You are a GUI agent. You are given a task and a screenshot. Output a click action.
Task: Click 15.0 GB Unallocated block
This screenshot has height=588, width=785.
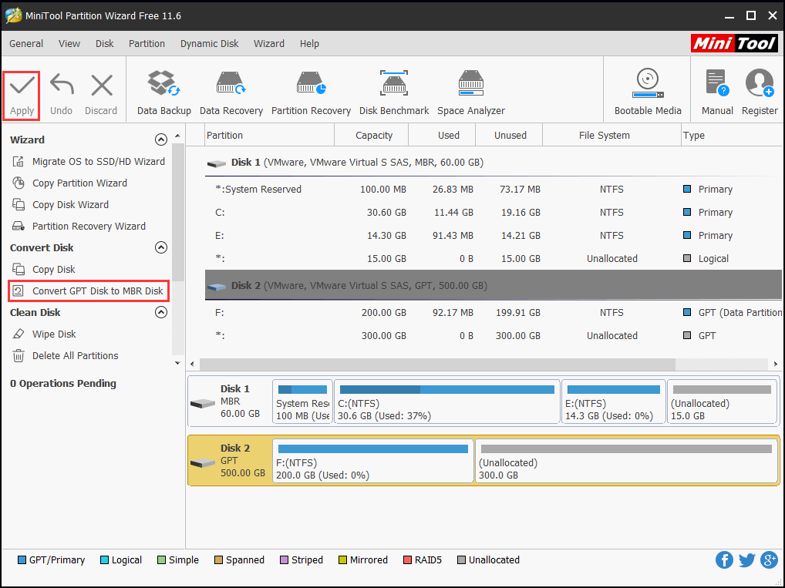tap(722, 402)
